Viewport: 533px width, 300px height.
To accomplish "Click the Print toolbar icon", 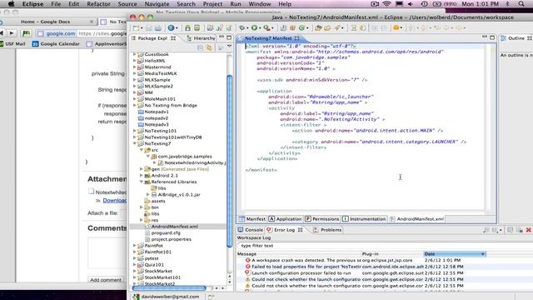I will [158, 28].
